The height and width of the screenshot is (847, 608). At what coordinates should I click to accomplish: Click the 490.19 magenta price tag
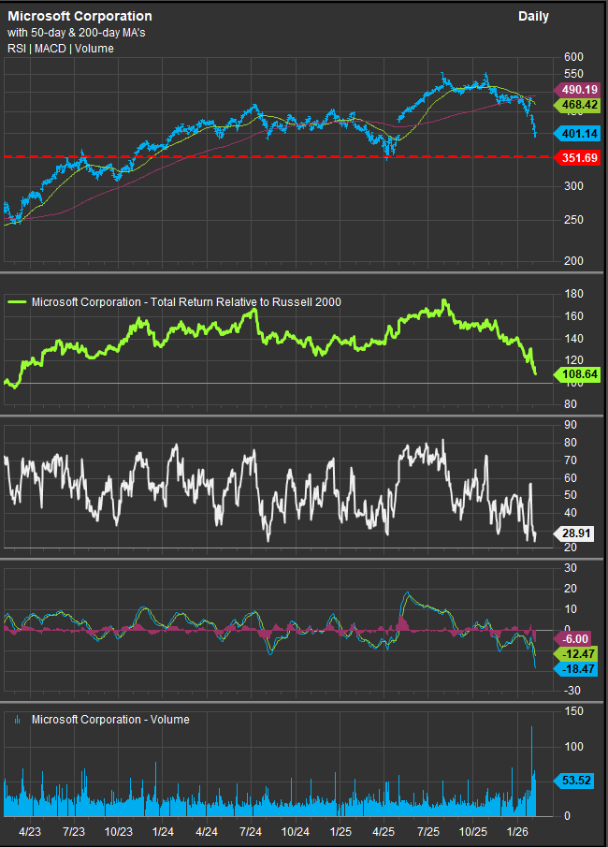click(581, 89)
